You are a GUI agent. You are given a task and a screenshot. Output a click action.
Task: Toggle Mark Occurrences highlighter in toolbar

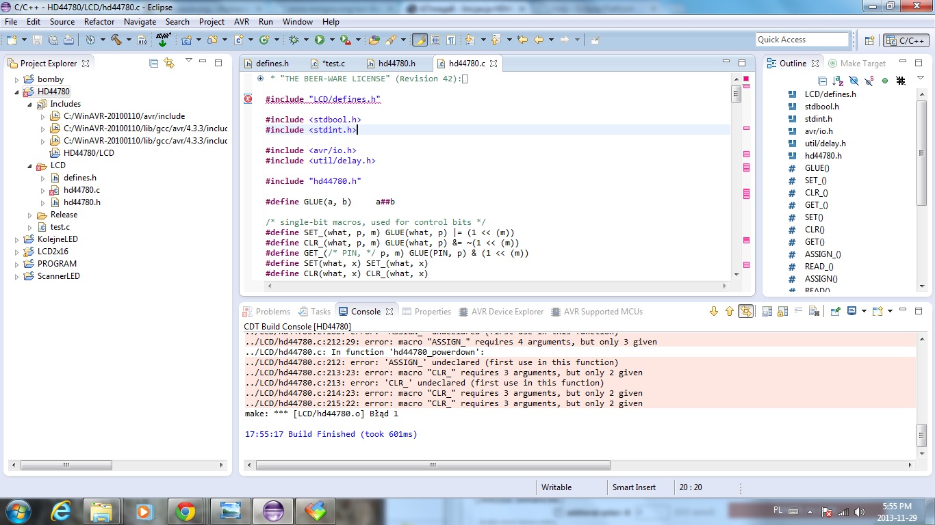(x=420, y=40)
